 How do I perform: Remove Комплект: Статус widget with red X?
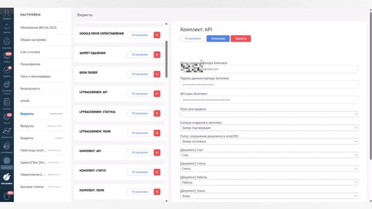pos(157,172)
